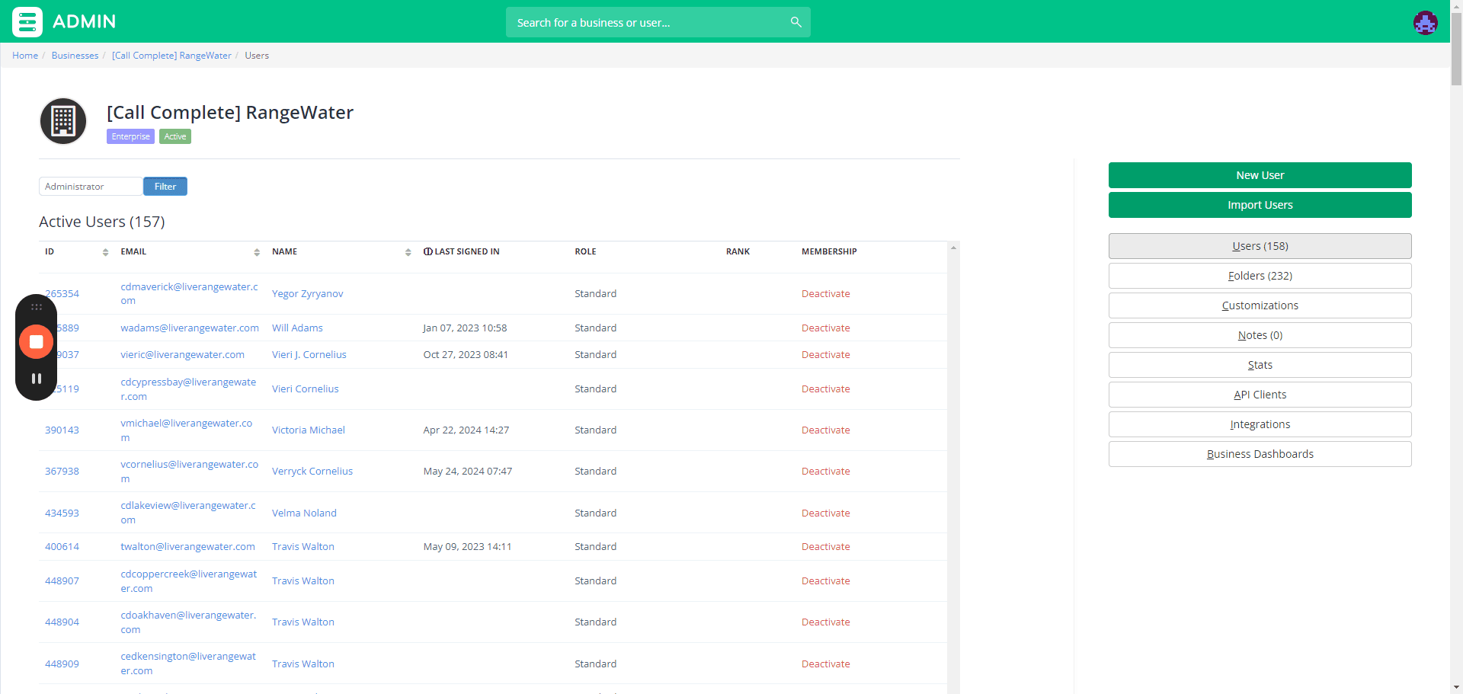The height and width of the screenshot is (694, 1463).
Task: Click the Administrator filter input
Action: coord(91,187)
